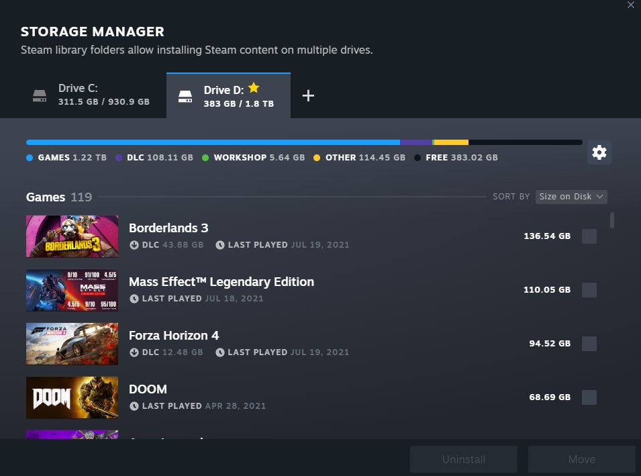Screen dimensions: 641x476
Task: Click the SORT BY label
Action: pos(511,197)
